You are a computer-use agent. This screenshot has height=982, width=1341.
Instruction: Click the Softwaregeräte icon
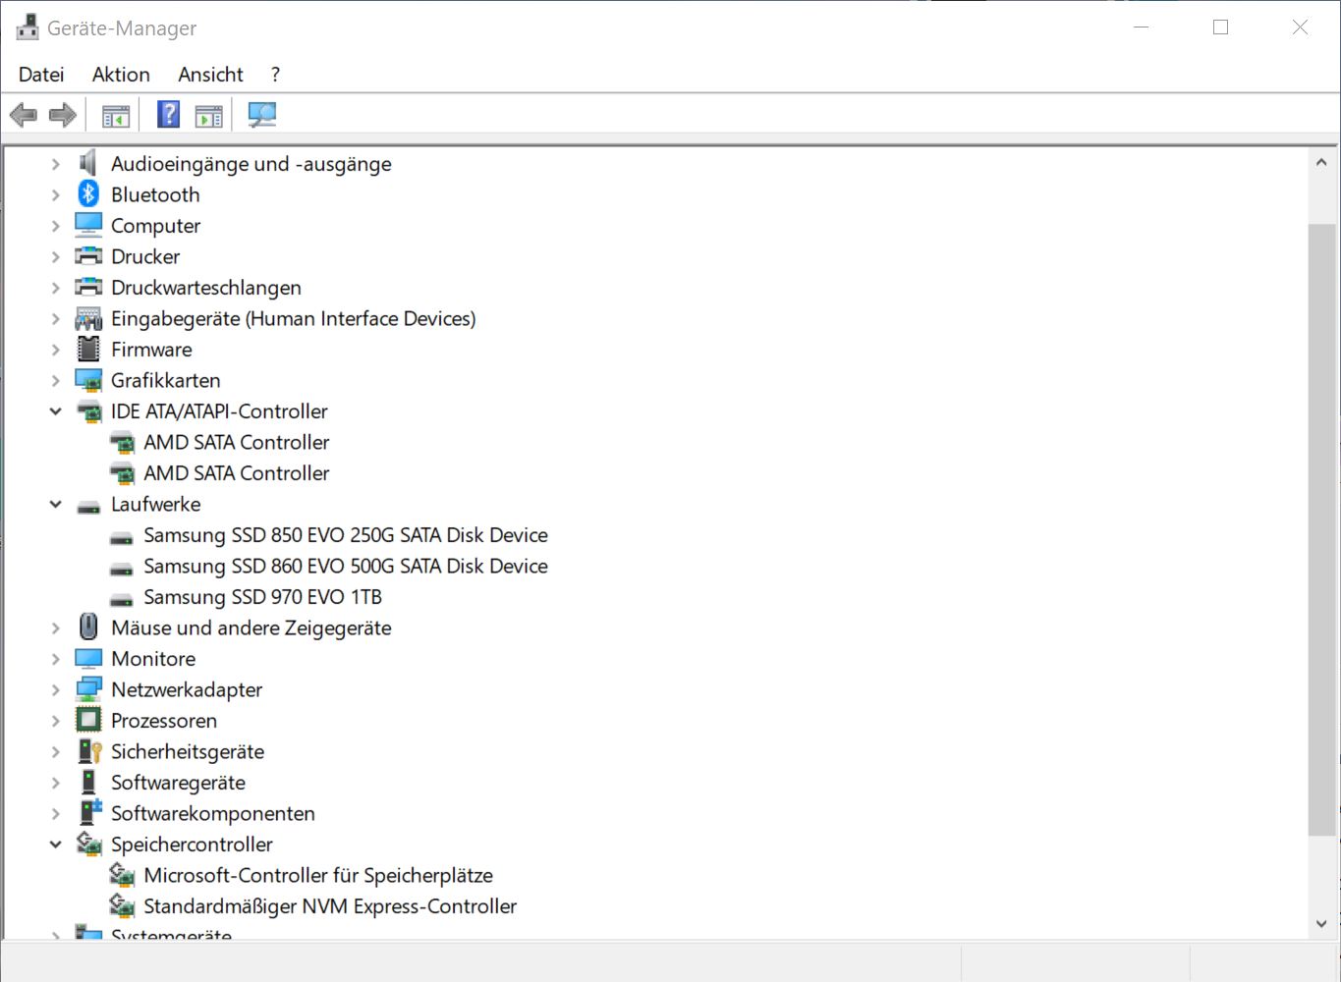88,782
